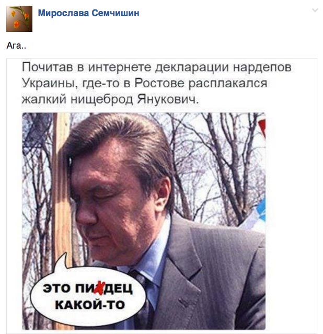This screenshot has height=334, width=323.
Task: Click the red triangle sign in photo corner
Action: tap(262, 128)
